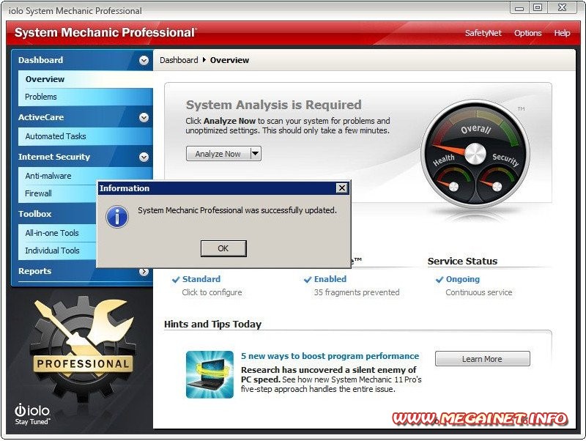
Task: Click the 'successfully updated' message text
Action: point(237,210)
